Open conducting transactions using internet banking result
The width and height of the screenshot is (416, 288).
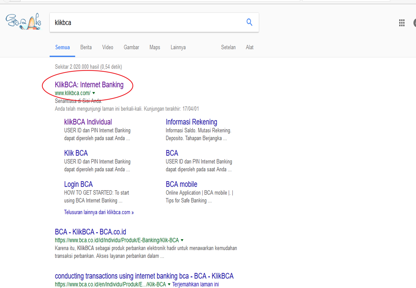point(144,276)
